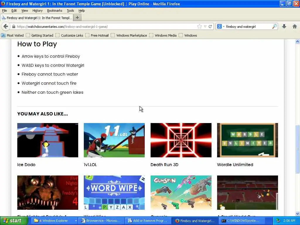Reload the page with the refresh icon
The height and width of the screenshot is (225, 300).
210,26
